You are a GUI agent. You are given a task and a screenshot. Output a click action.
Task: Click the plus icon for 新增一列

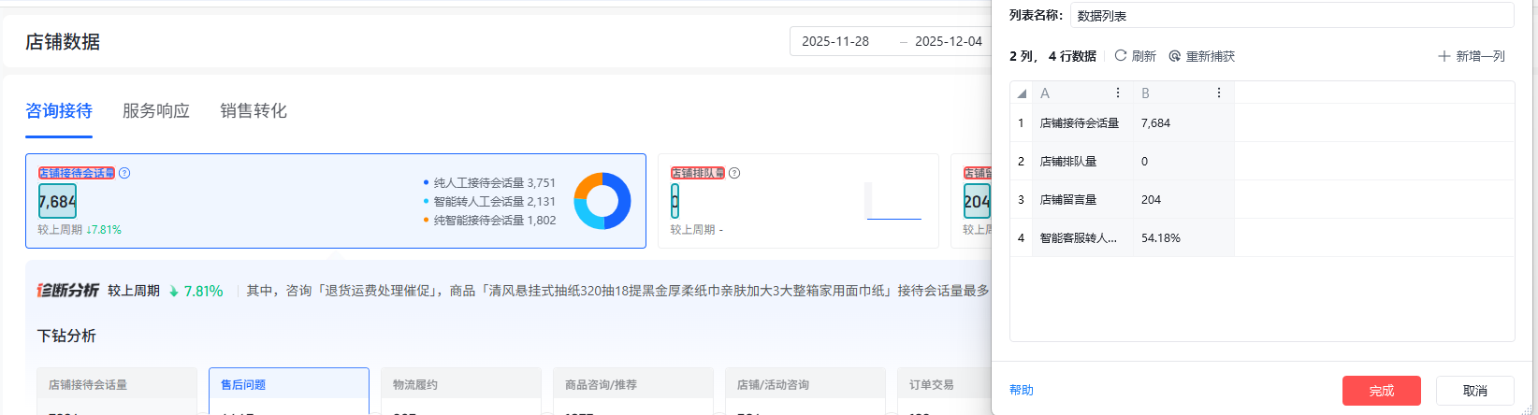point(1444,56)
